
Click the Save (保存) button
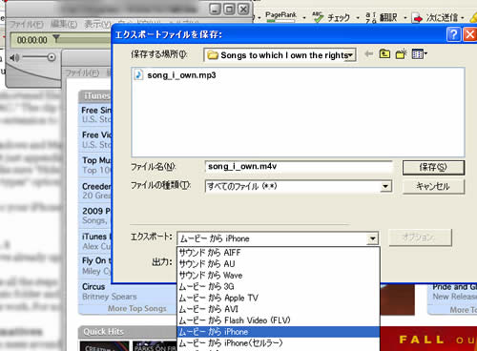click(x=433, y=168)
